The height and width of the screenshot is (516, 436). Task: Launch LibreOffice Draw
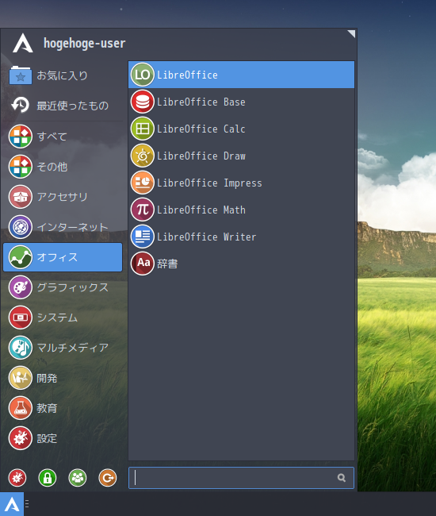(241, 156)
